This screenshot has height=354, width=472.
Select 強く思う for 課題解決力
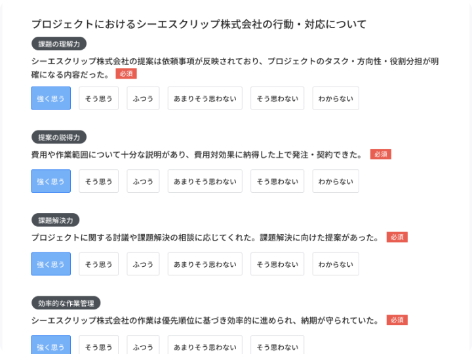click(51, 264)
